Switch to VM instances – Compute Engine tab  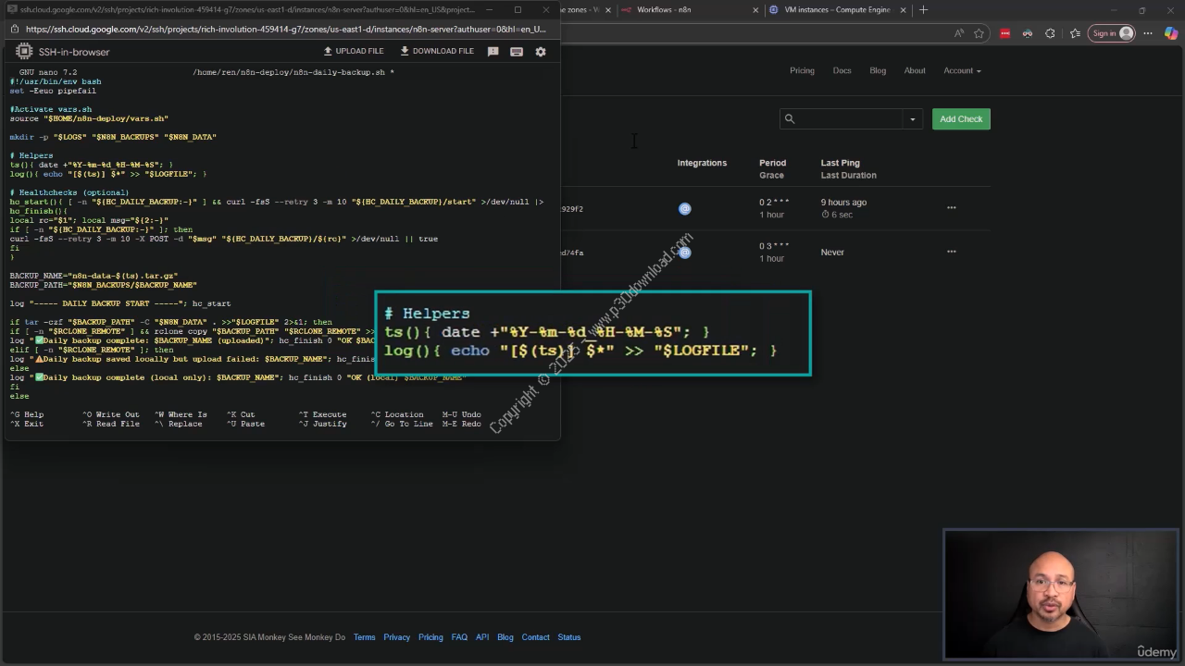836,10
